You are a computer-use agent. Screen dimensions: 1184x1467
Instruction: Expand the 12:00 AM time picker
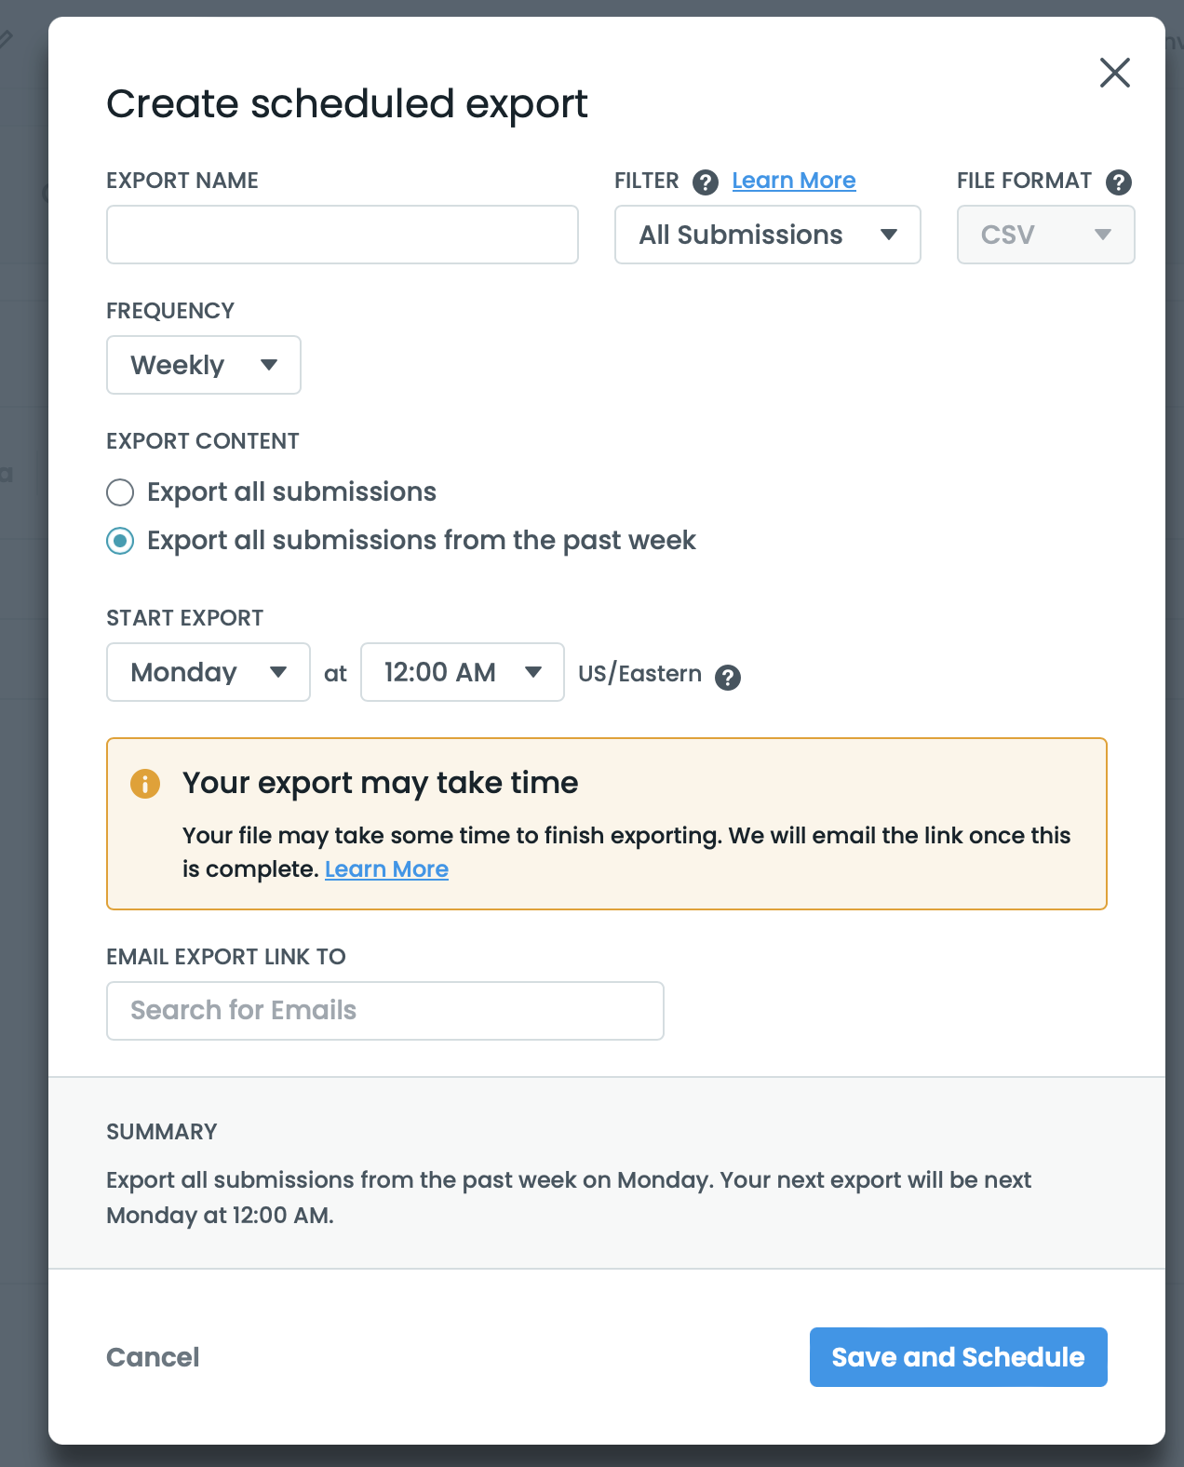[x=462, y=672]
